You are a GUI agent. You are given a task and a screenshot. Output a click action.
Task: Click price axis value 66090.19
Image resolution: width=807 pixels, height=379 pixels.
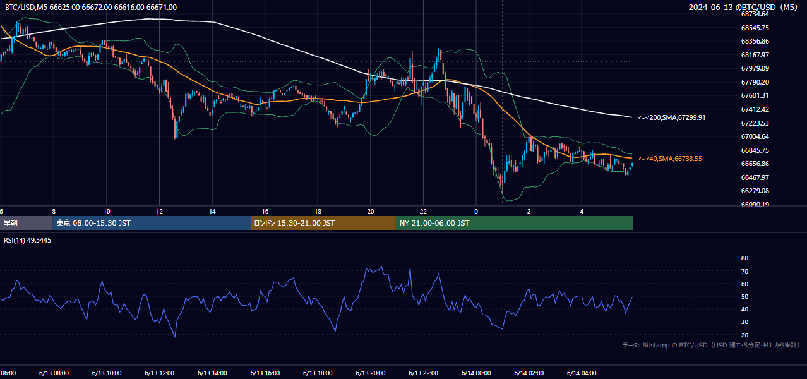point(755,205)
